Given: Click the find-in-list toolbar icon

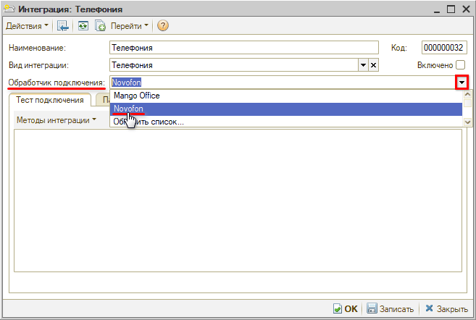Looking at the screenshot, I should 63,26.
